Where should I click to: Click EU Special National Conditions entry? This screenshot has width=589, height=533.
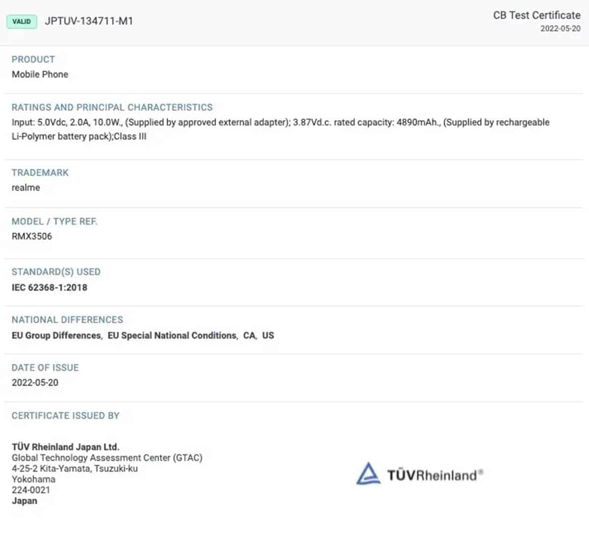(172, 335)
